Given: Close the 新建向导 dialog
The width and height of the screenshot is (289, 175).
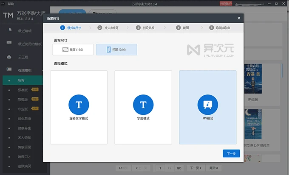Looking at the screenshot, I should pyautogui.click(x=239, y=18).
